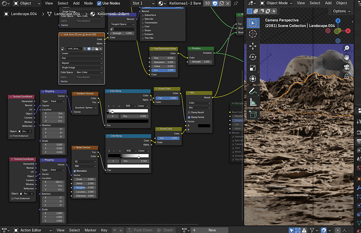Select the Rotate tool in viewport toolbar
Screen dimensions: 361x233
(x=253, y=57)
